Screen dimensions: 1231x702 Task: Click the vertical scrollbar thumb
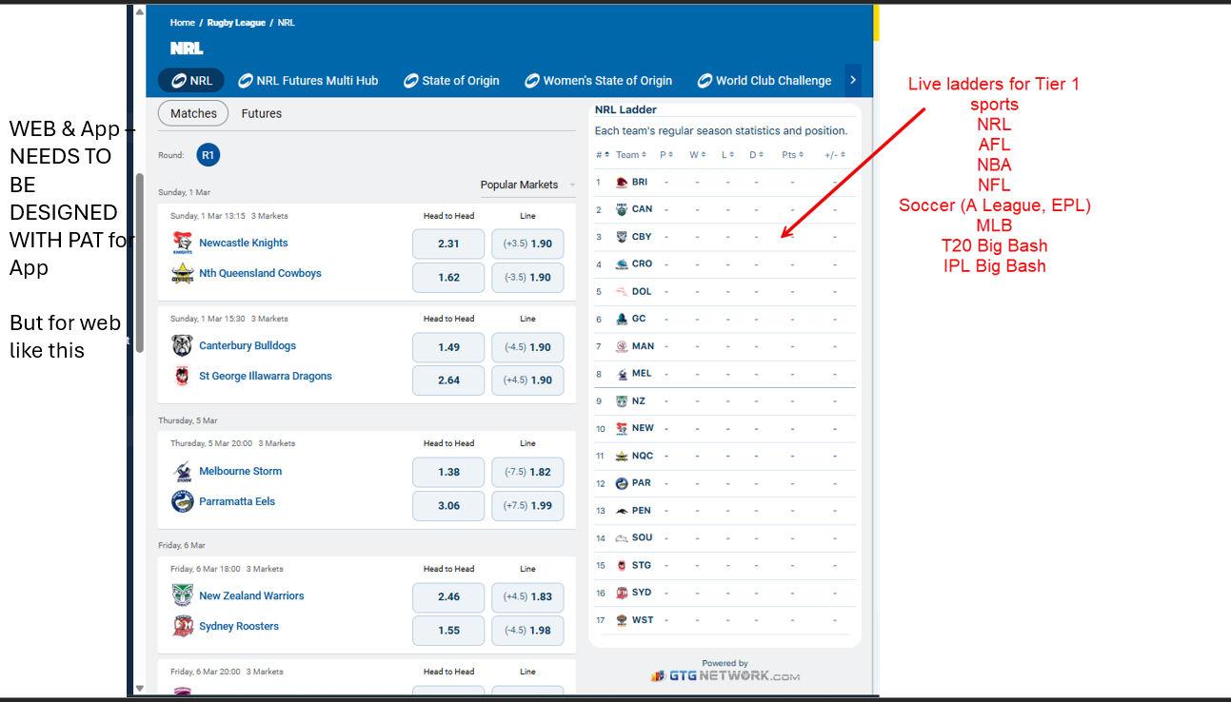[x=140, y=263]
